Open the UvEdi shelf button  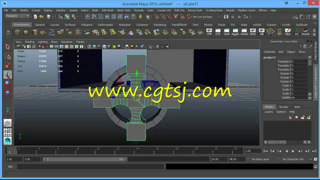pyautogui.click(x=305, y=32)
